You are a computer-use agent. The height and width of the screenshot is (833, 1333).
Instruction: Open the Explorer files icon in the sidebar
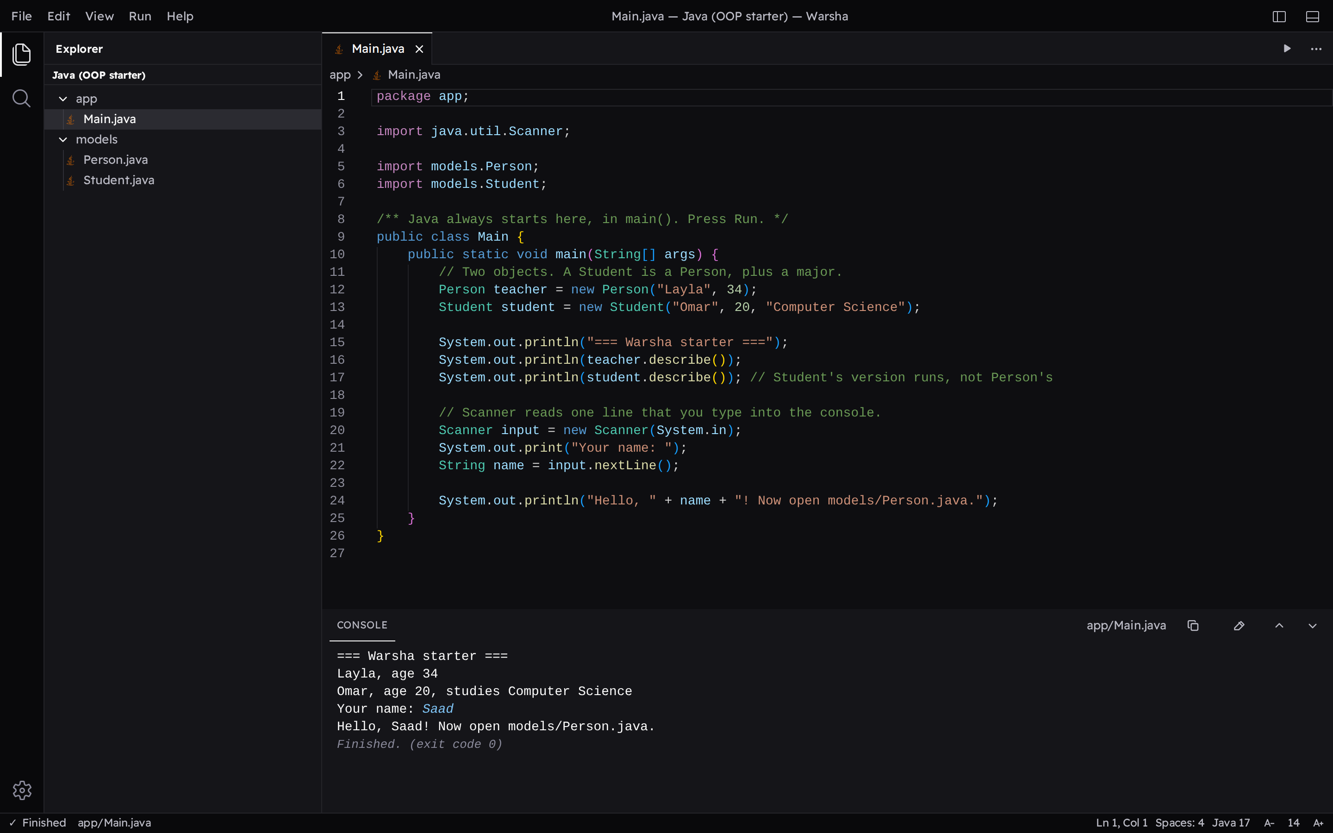click(21, 54)
